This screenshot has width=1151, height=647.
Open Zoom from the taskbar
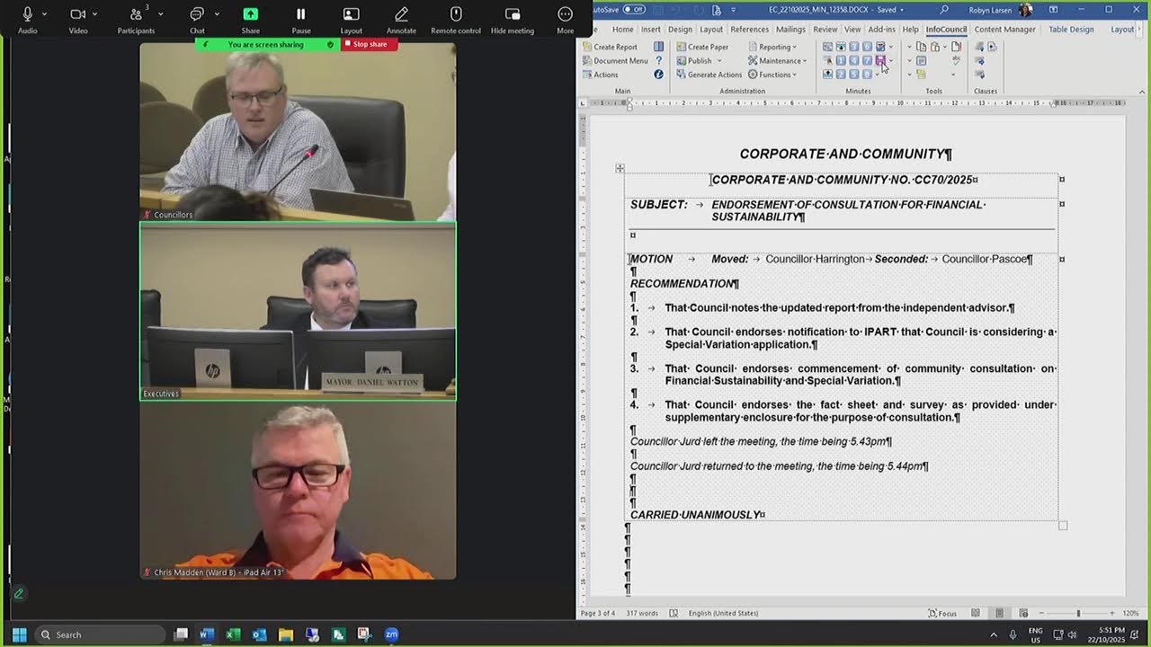click(391, 634)
